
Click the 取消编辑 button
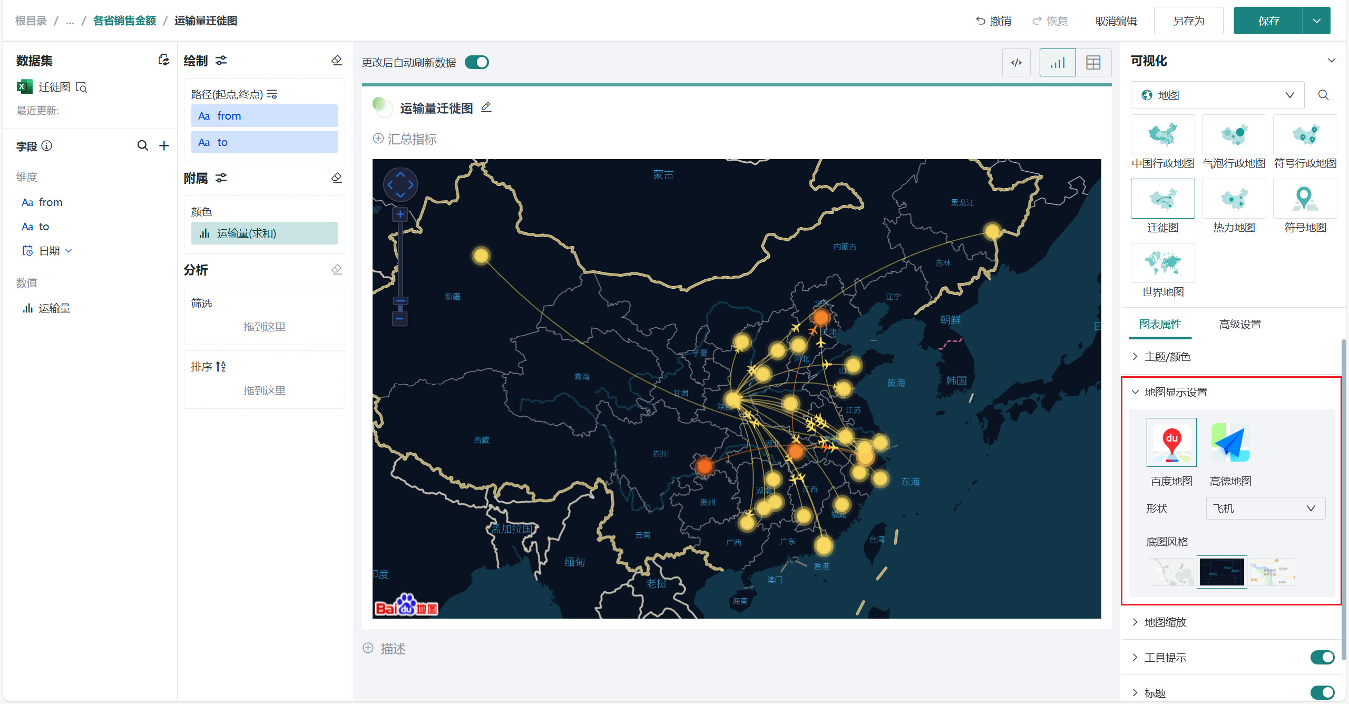pyautogui.click(x=1116, y=21)
